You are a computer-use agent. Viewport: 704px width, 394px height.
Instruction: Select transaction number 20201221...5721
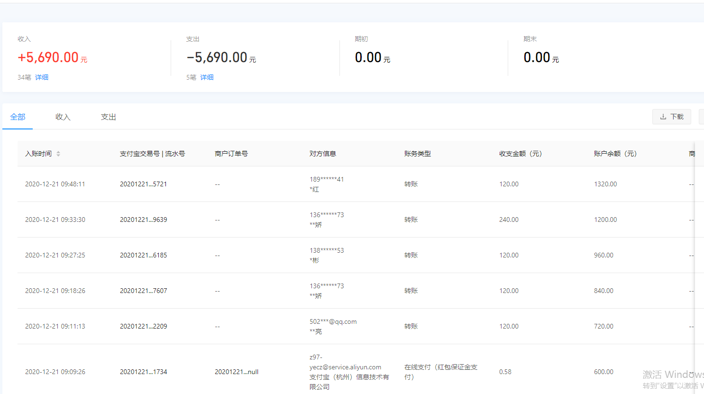tap(143, 184)
